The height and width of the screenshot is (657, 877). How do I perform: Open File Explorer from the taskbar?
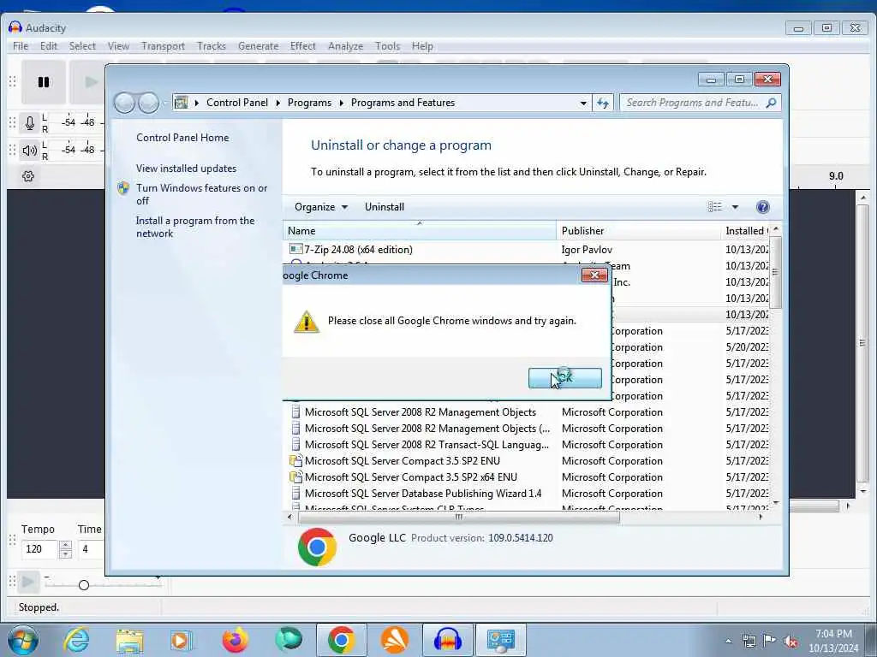[129, 640]
